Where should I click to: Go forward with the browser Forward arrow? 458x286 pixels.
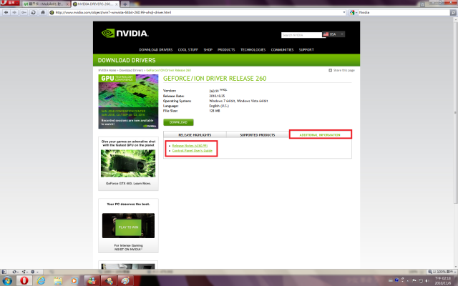14,13
